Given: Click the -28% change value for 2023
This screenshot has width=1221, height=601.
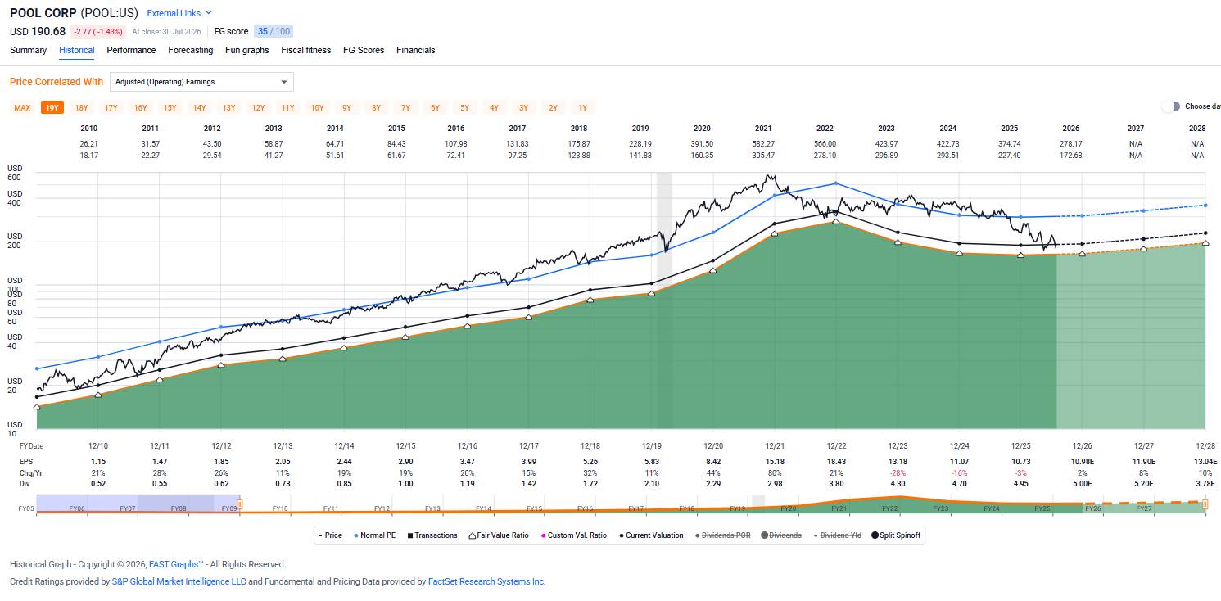Looking at the screenshot, I should 898,473.
